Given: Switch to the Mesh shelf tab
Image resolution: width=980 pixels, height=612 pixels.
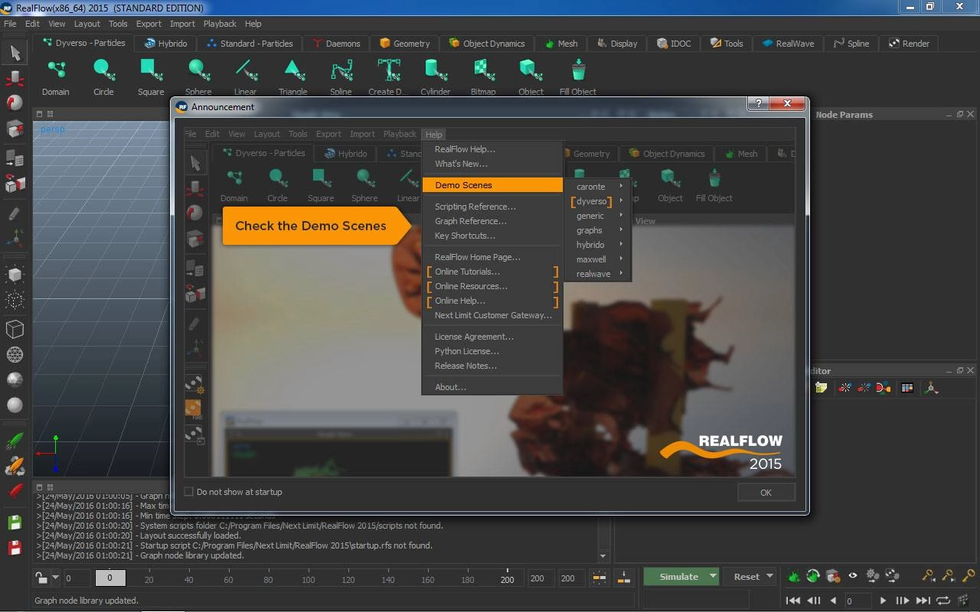Looking at the screenshot, I should pos(560,44).
